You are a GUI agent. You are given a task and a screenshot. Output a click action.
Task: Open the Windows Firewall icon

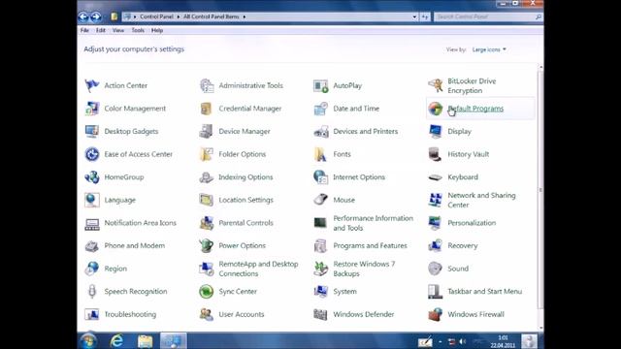click(436, 314)
